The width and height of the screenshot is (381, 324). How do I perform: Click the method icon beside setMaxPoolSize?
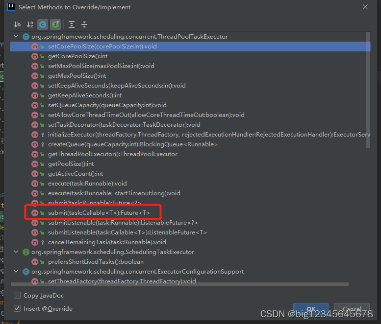pos(35,66)
